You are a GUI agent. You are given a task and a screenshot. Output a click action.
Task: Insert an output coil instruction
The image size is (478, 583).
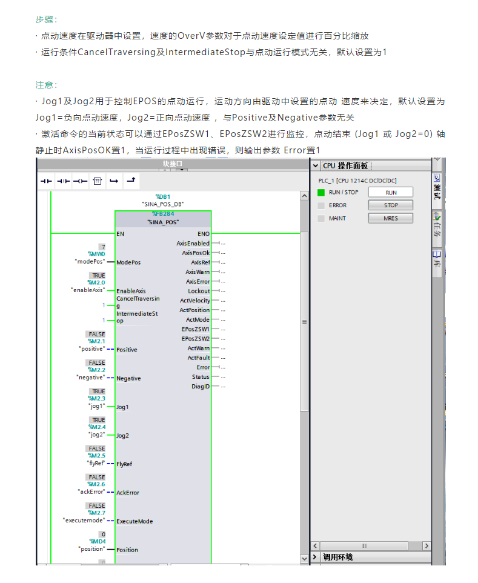(79, 181)
